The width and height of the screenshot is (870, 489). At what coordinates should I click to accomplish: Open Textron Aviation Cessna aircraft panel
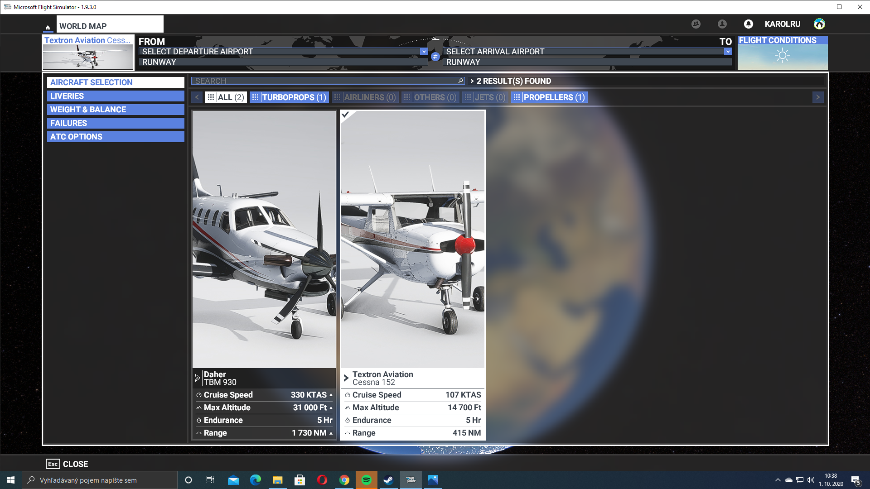(x=88, y=53)
